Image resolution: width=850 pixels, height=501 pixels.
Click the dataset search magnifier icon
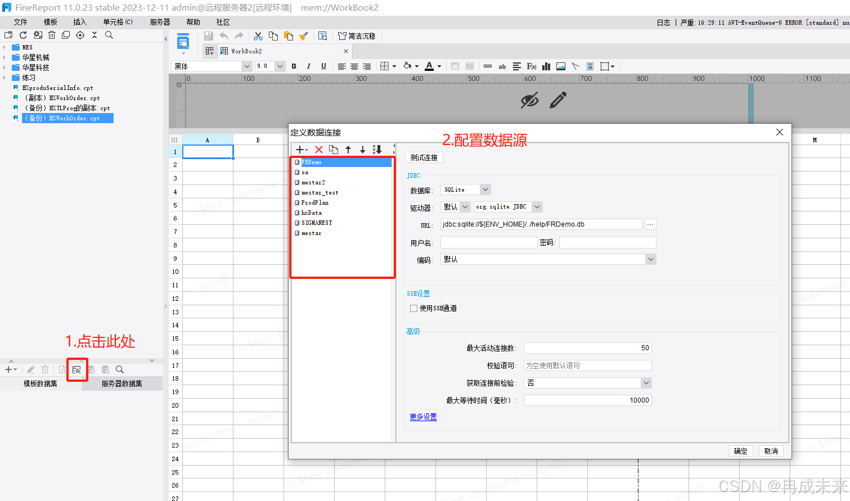[120, 369]
